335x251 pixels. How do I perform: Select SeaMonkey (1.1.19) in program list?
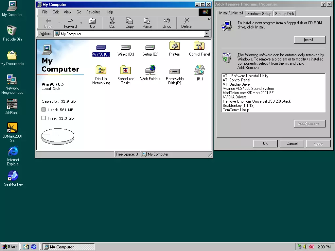(x=273, y=106)
